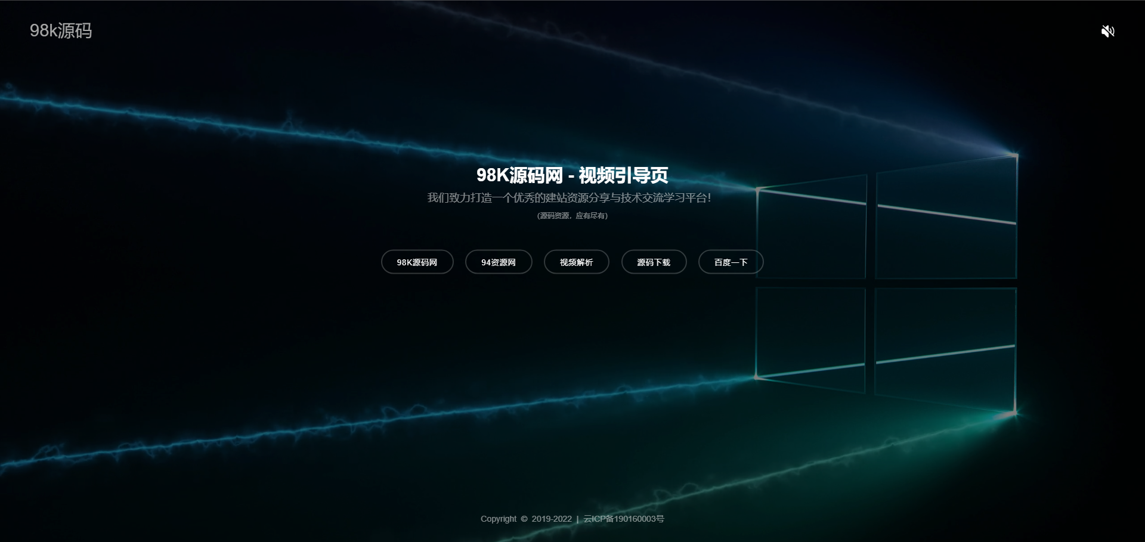Click the page heading 98K源码网 - 视频引导页
The height and width of the screenshot is (542, 1145).
572,176
